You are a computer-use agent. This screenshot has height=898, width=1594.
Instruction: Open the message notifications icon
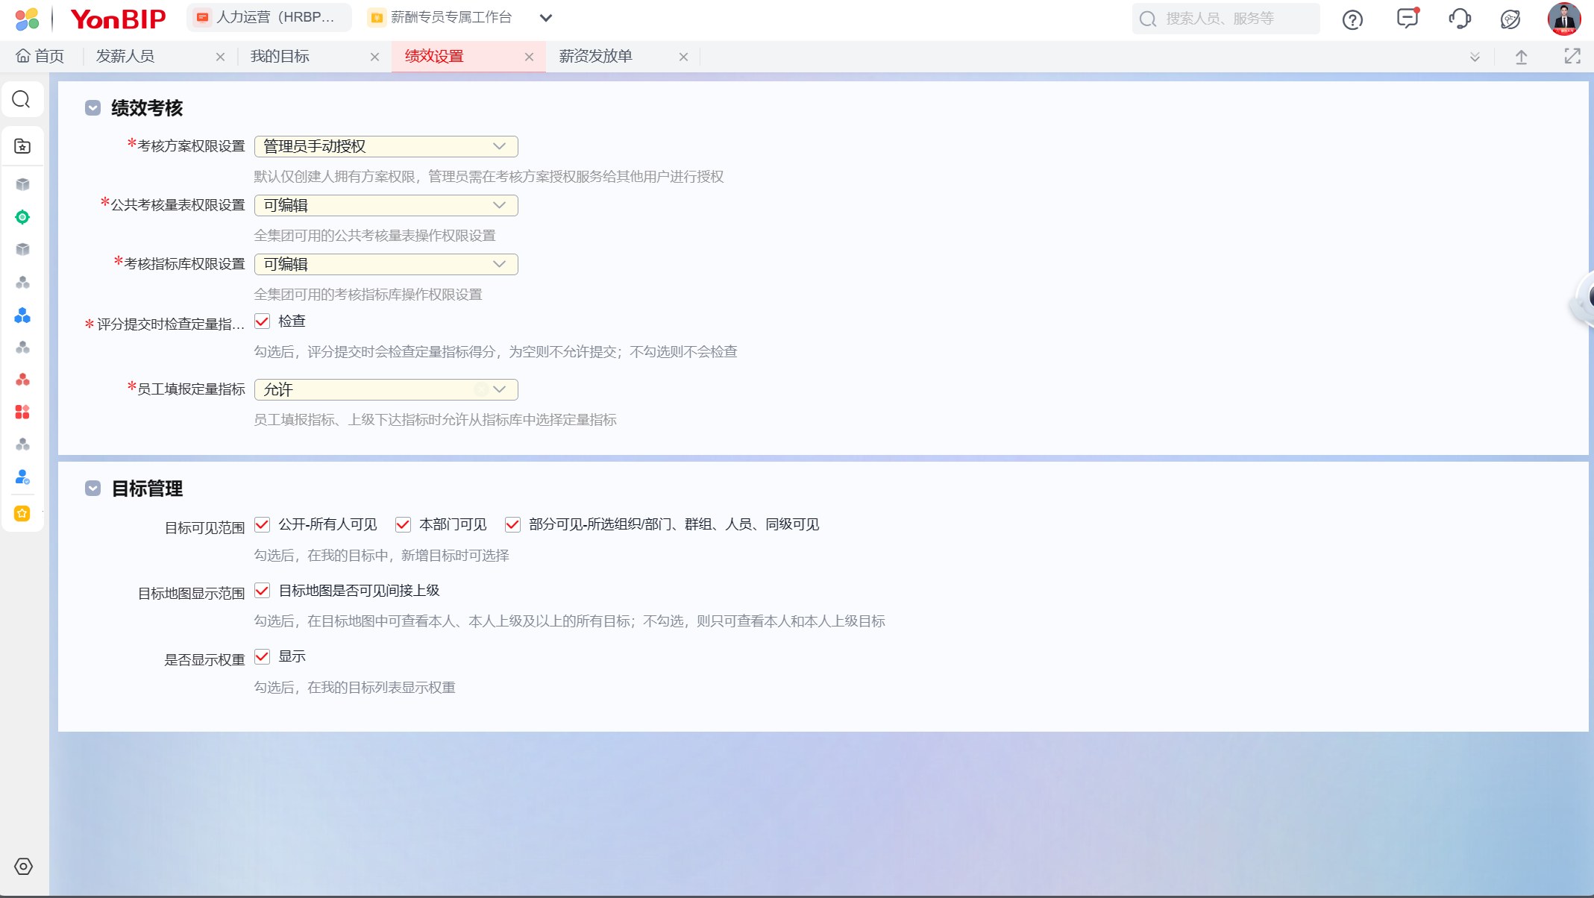point(1407,18)
